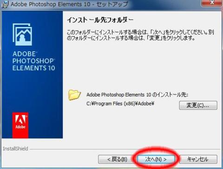Go back with the 戻る(B) button
223x169 pixels.
pyautogui.click(x=117, y=159)
